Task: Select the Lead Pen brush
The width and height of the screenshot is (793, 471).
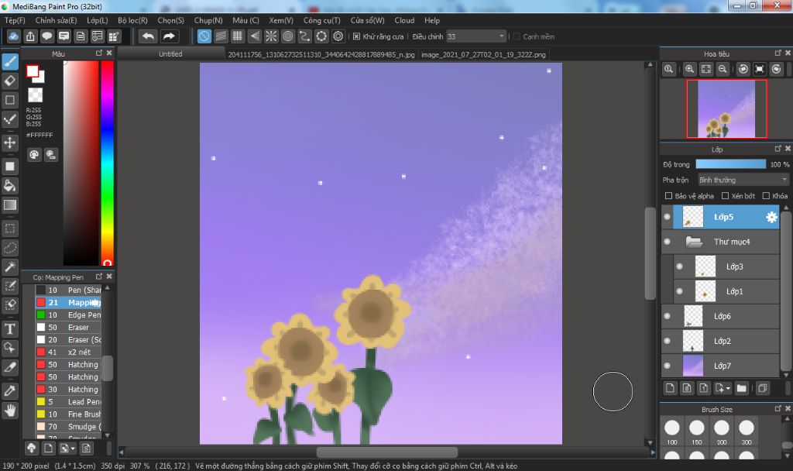Action: 68,402
